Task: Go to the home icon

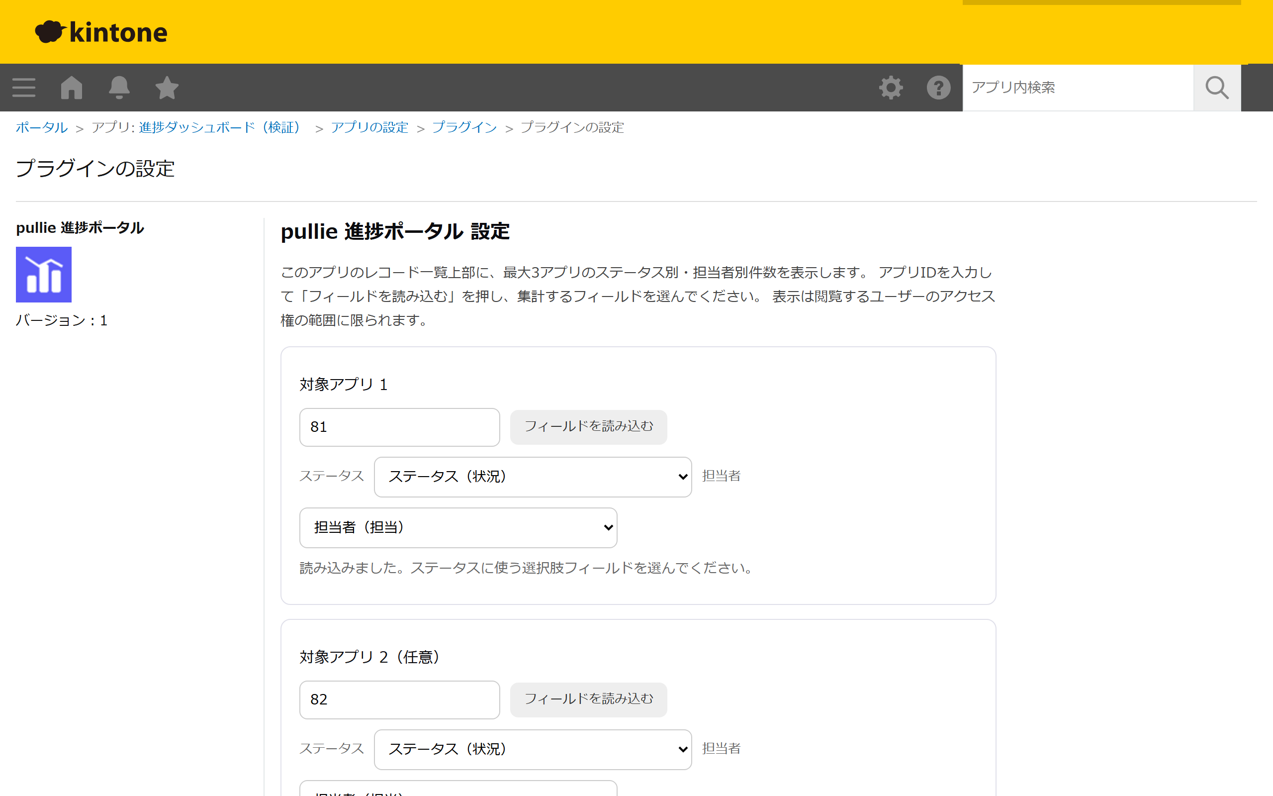Action: [x=72, y=88]
